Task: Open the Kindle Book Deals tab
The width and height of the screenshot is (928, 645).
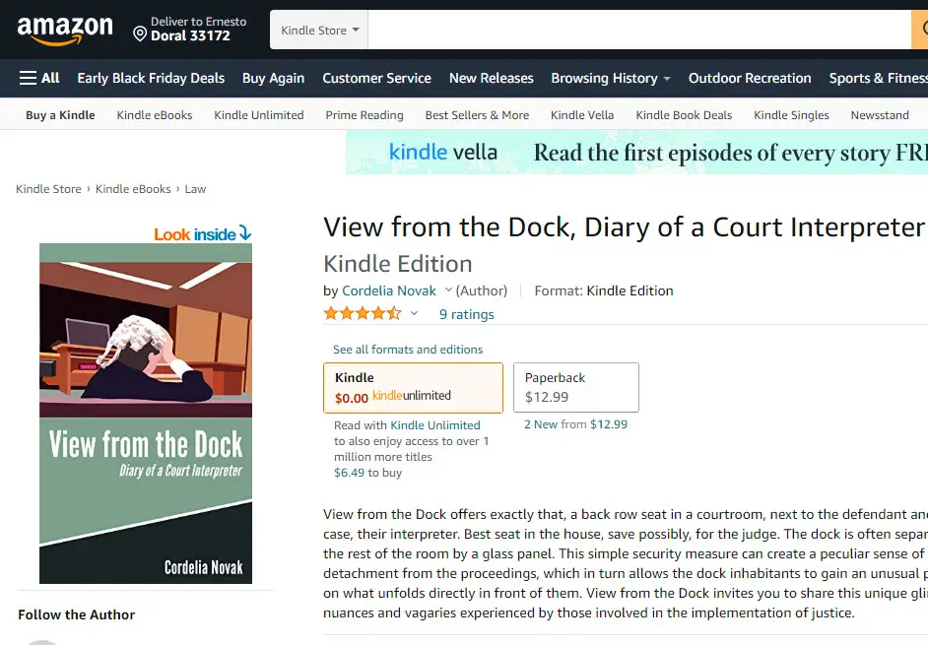Action: [684, 115]
